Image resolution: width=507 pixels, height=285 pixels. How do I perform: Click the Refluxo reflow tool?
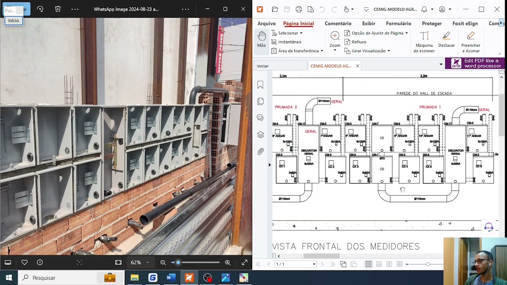tap(355, 42)
